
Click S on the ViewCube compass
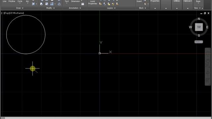(x=199, y=36)
